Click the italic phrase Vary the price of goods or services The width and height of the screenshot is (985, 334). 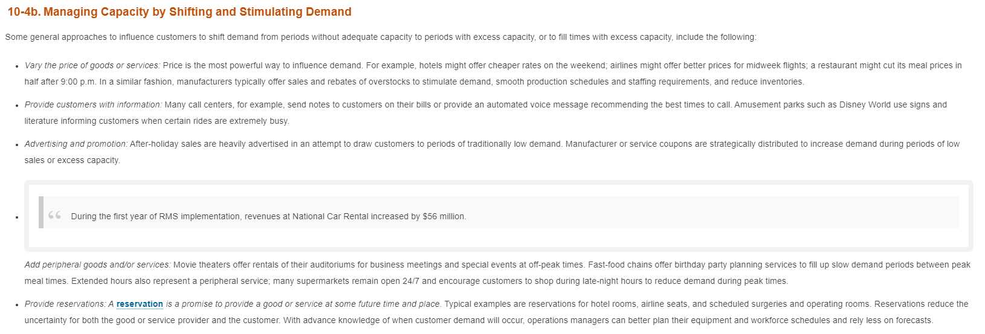click(x=92, y=65)
